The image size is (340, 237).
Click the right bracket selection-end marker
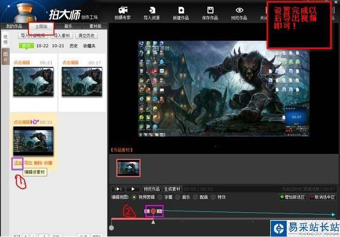pyautogui.click(x=159, y=211)
